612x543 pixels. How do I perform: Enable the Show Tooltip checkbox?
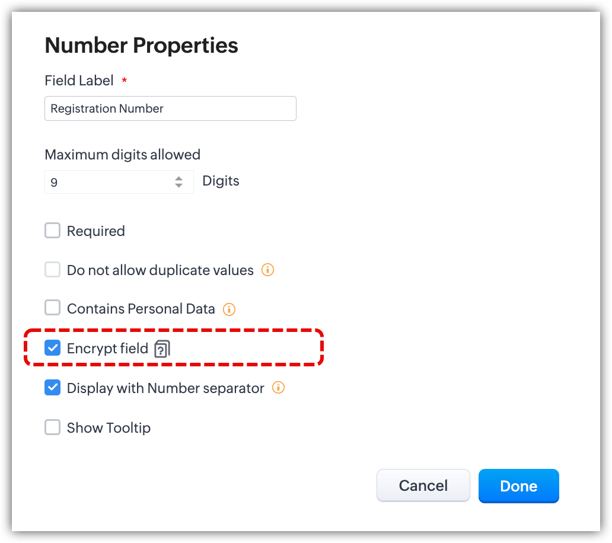pos(53,427)
